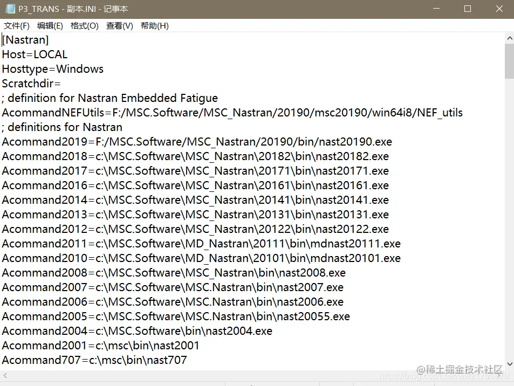Open the 格式(O) menu
This screenshot has height=386, width=514.
[x=84, y=25]
